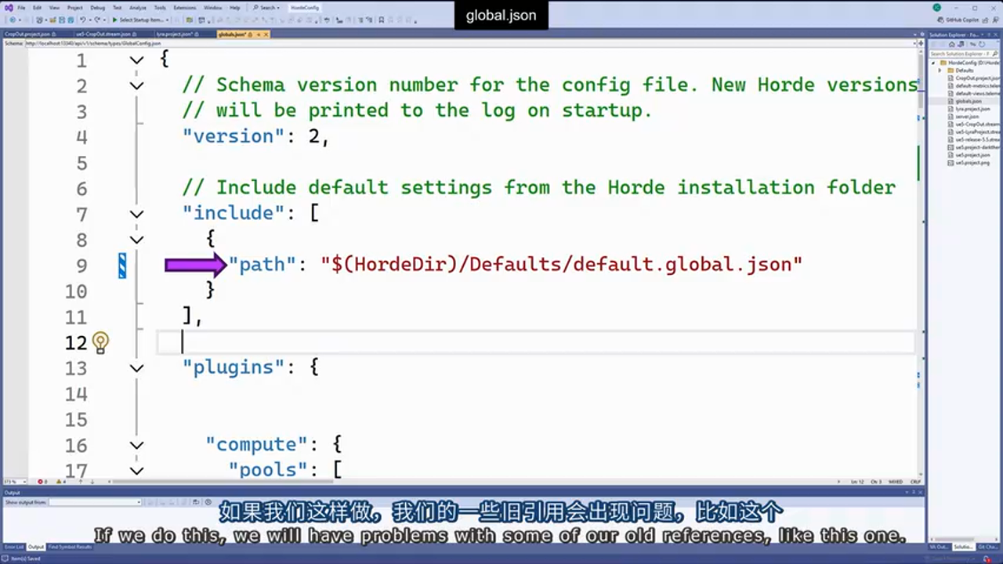Screen dimensions: 1003x564
Task: Click the Sync with Active Document icon
Action: [960, 45]
